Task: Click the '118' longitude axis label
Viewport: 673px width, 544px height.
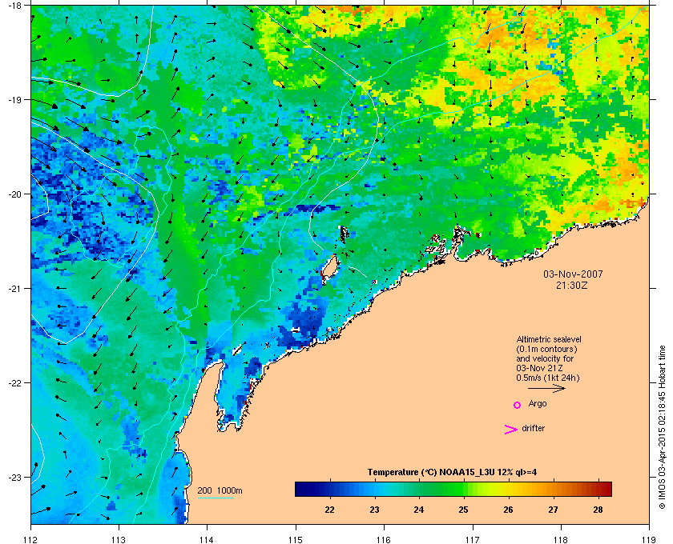Action: (561, 539)
